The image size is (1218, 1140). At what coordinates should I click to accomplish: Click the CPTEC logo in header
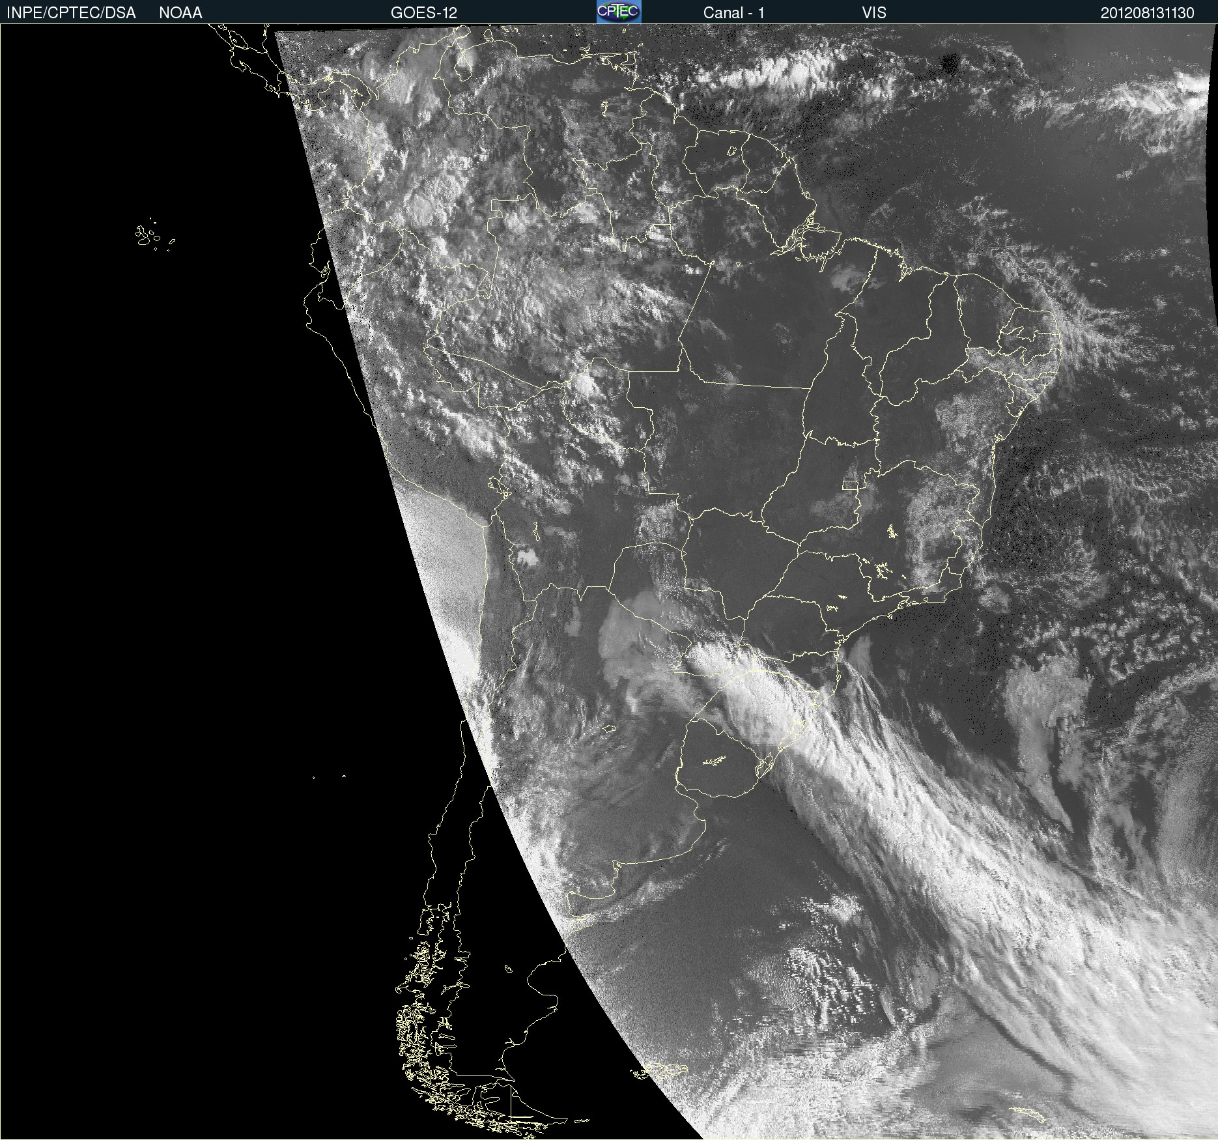click(619, 12)
